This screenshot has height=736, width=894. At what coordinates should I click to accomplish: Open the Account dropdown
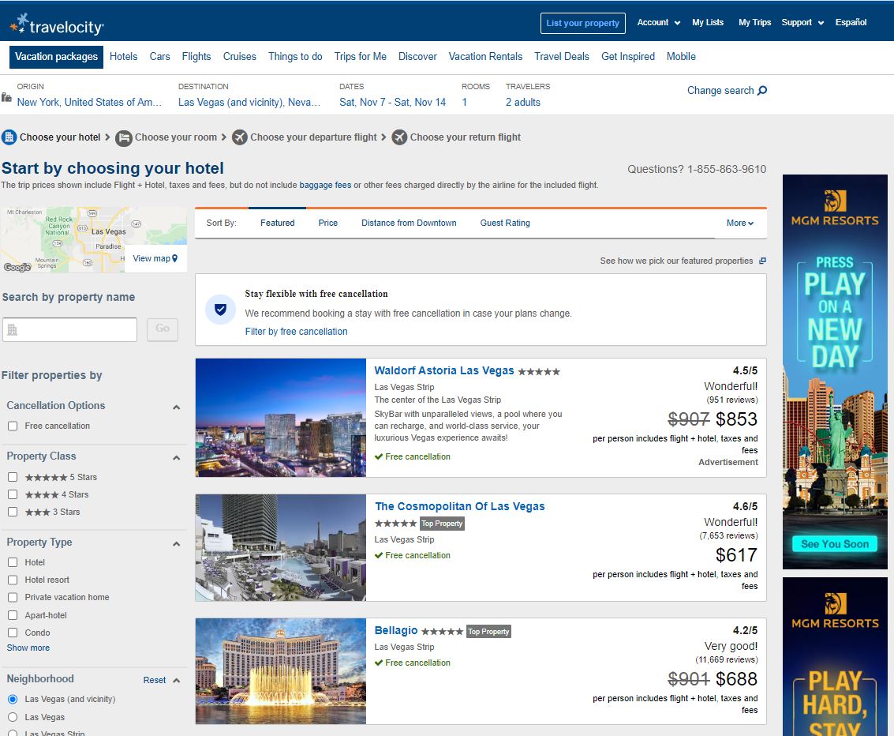coord(659,22)
